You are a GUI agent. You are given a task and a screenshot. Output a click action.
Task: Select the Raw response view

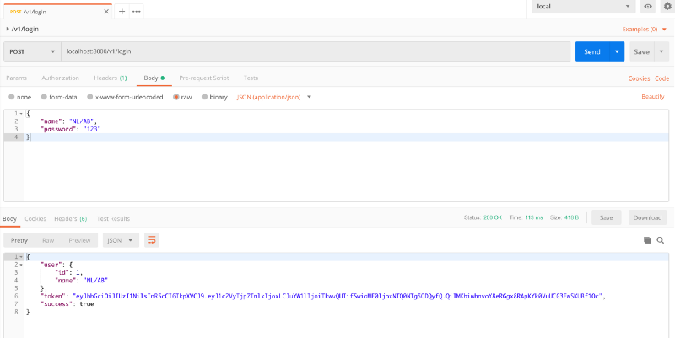(48, 240)
